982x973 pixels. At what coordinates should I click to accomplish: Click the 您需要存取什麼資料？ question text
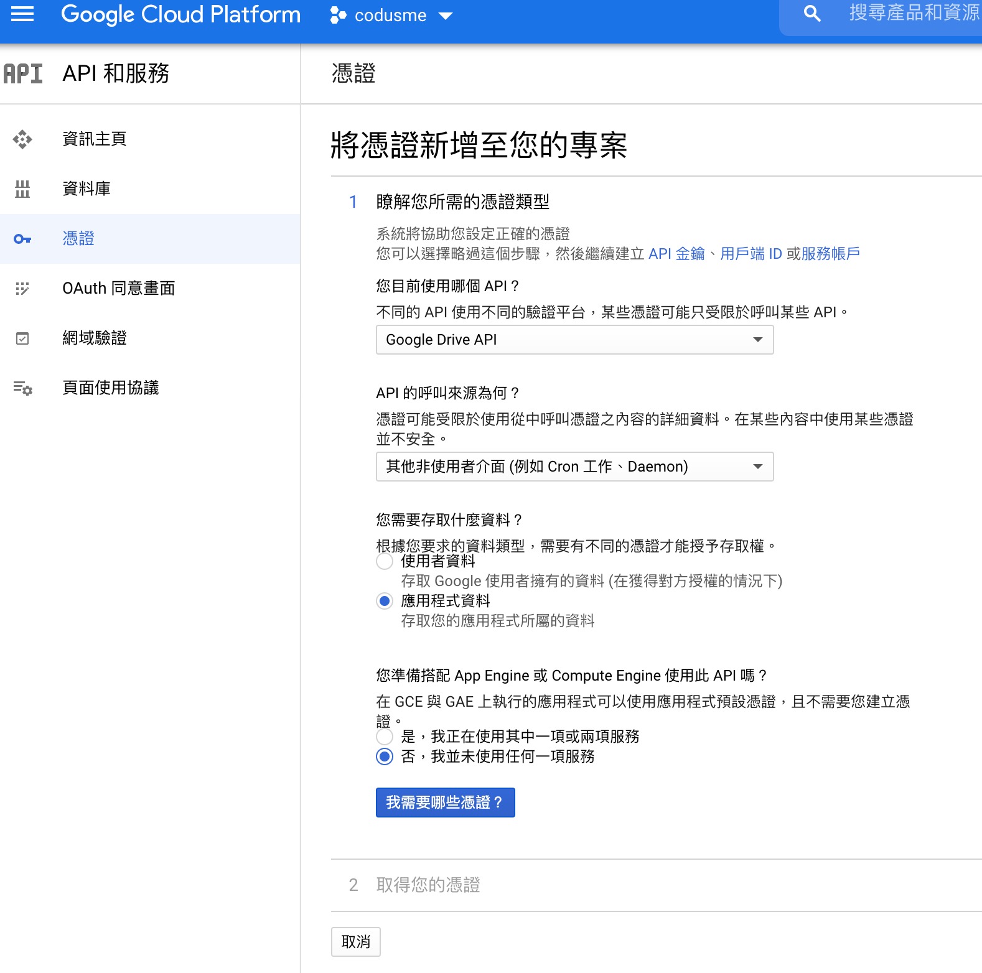pos(449,520)
